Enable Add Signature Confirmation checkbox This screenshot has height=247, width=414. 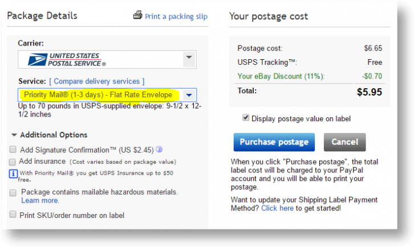[13, 150]
